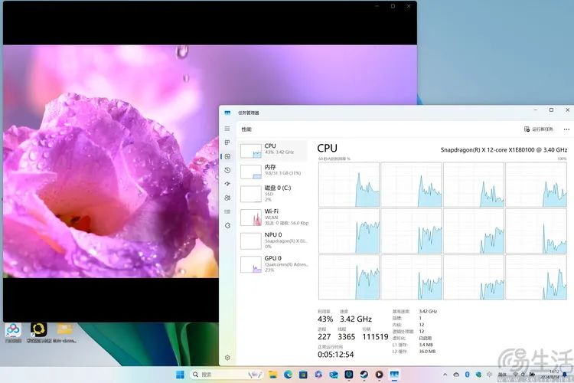Viewport: 574px width, 383px height.
Task: Select the GPU 0 performance item
Action: click(273, 263)
